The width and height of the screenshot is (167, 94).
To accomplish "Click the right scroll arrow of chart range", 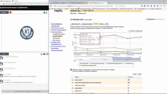I will pos(141,61).
